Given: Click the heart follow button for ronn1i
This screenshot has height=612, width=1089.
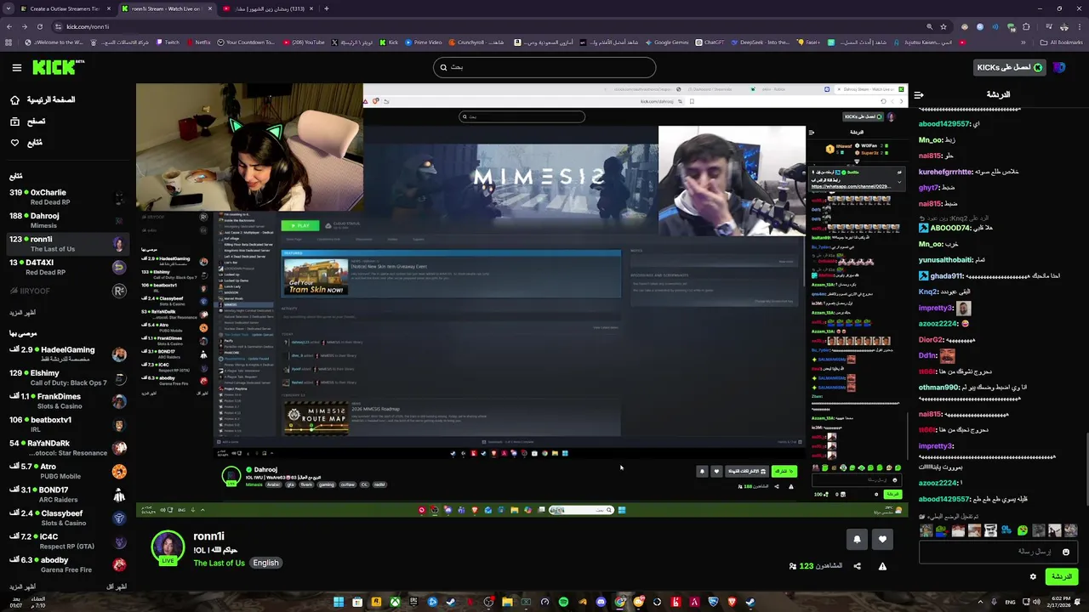Looking at the screenshot, I should [x=882, y=539].
